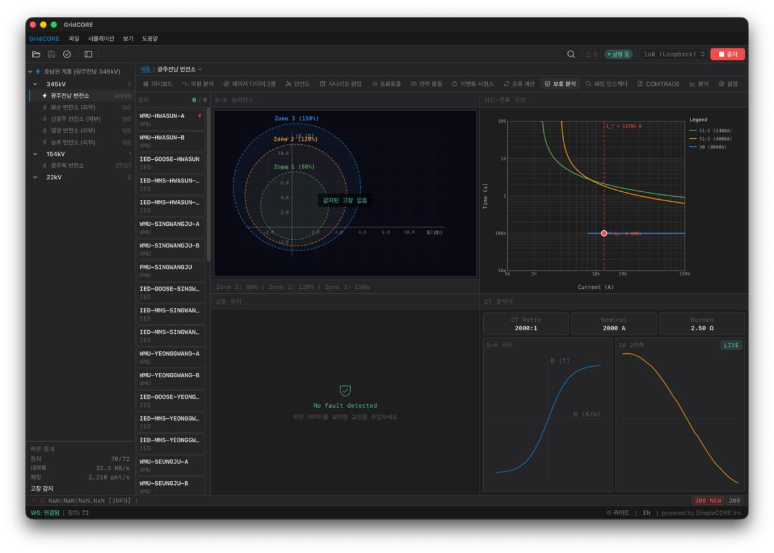Select the WMU-HWASUN-A device card
Viewport: 774px width, 553px height.
171,119
